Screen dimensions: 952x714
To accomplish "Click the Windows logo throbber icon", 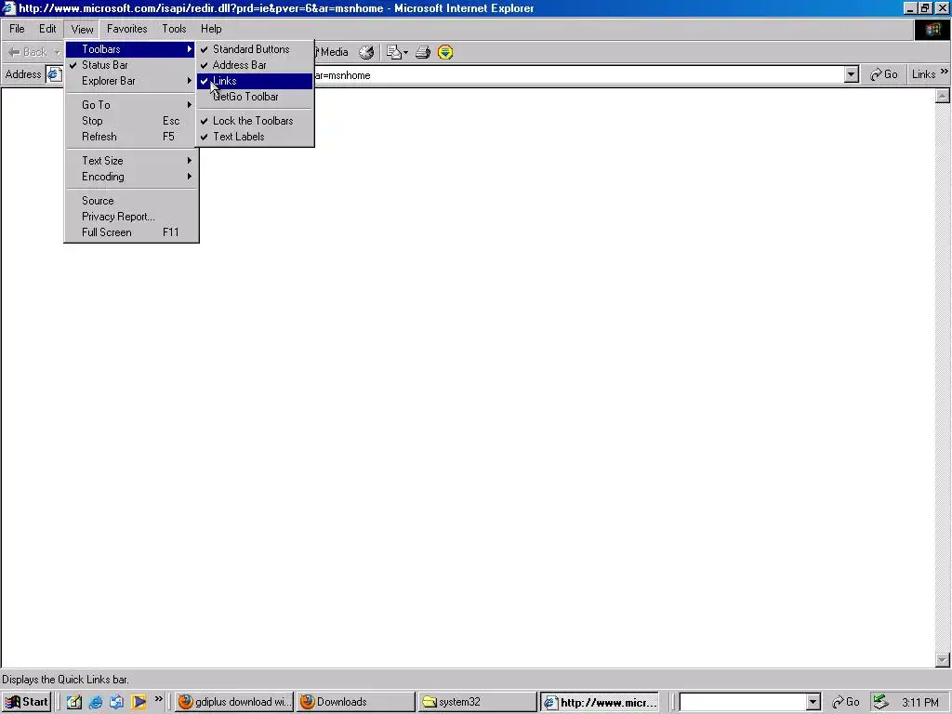I will (x=932, y=30).
